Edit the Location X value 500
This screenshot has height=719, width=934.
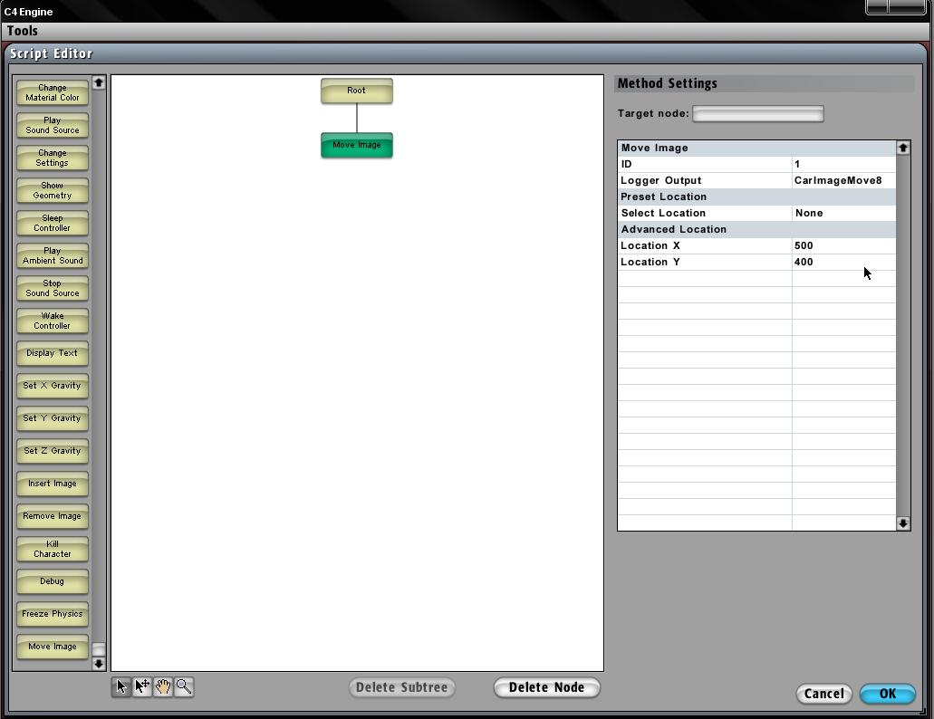843,245
